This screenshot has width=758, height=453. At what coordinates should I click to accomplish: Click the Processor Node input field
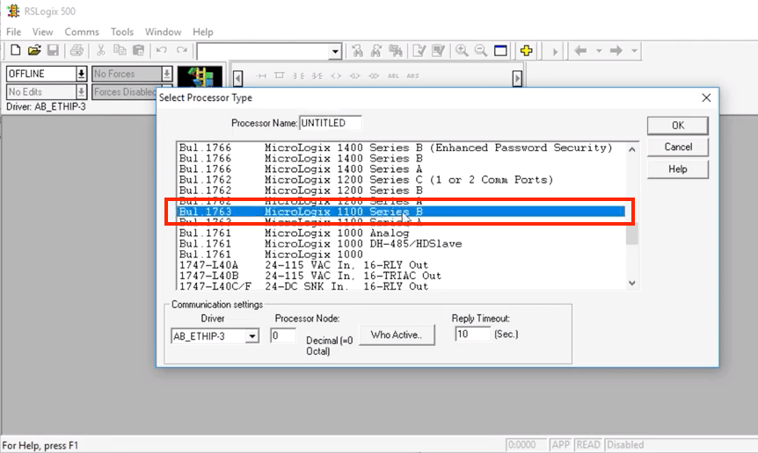283,335
